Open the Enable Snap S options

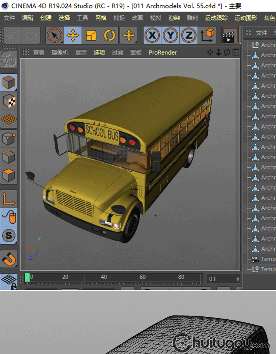tap(9, 235)
